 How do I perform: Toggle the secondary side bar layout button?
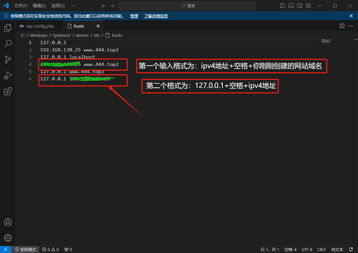300,6
